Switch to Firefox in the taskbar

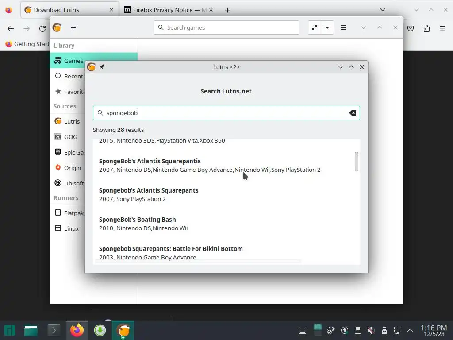pos(77,330)
